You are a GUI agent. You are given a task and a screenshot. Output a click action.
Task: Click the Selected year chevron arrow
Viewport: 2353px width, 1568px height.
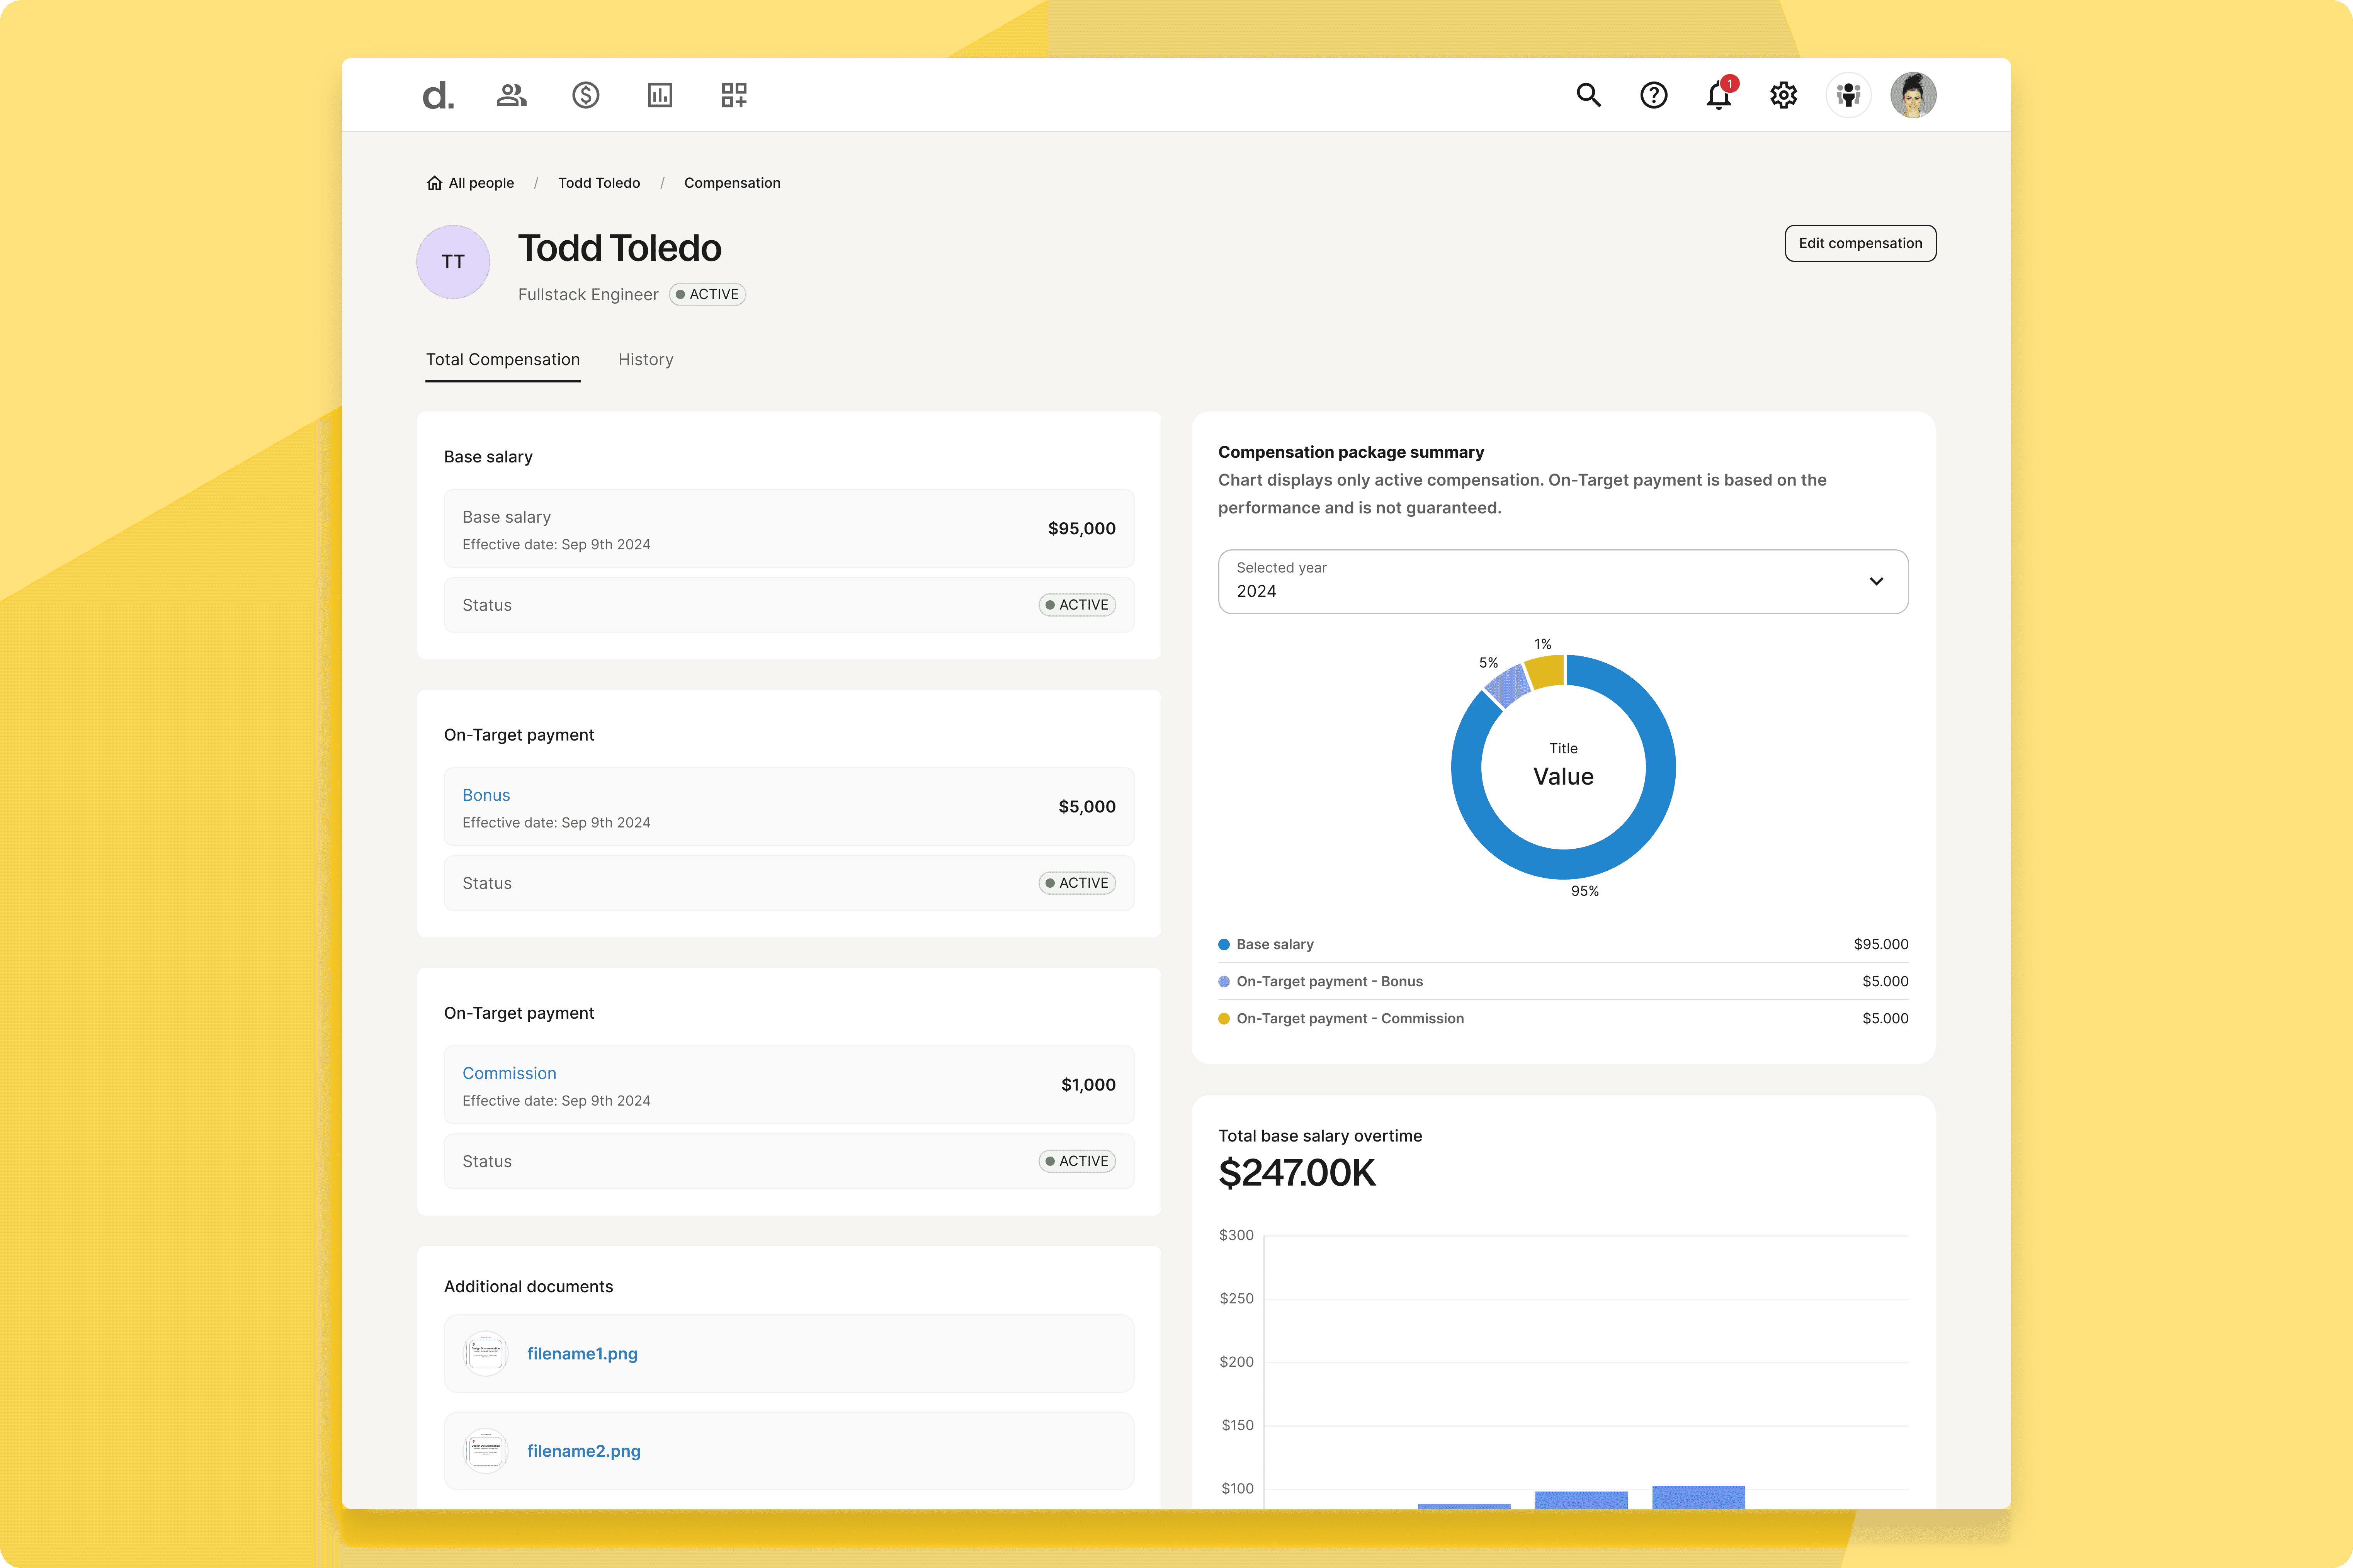click(1876, 581)
